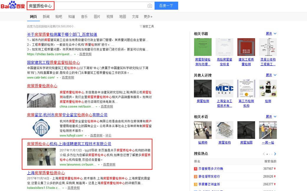Open camera image search icon
Image resolution: width=307 pixels, height=191 pixels.
click(x=150, y=6)
